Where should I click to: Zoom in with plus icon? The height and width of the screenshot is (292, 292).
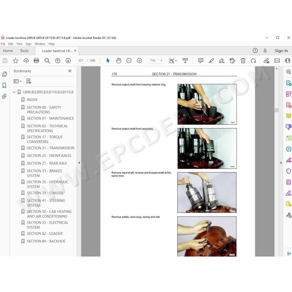coord(139,60)
